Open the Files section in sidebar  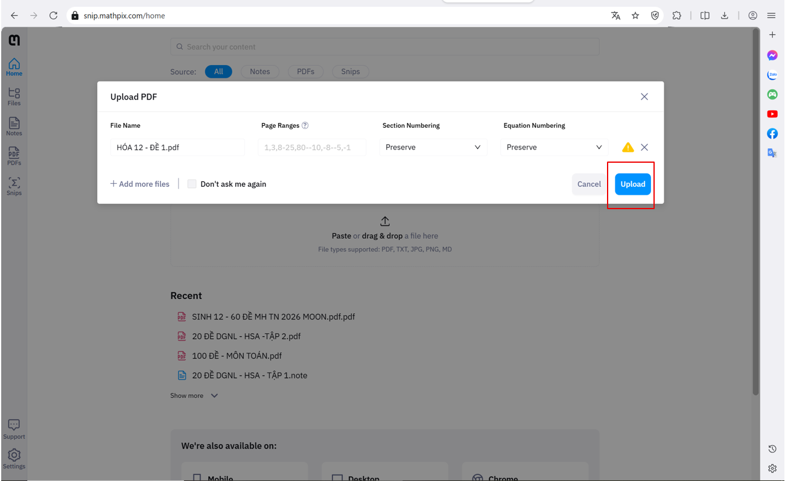click(14, 96)
